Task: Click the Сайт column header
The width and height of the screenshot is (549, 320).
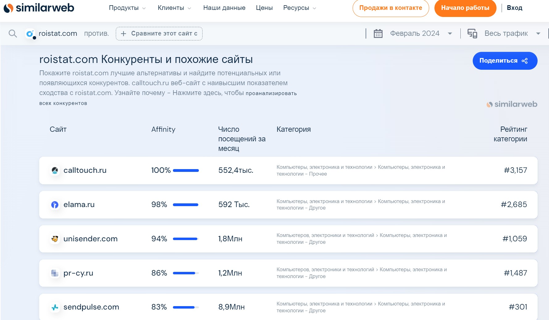Action: click(58, 129)
